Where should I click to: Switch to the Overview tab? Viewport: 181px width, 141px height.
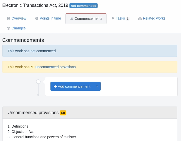point(19,18)
